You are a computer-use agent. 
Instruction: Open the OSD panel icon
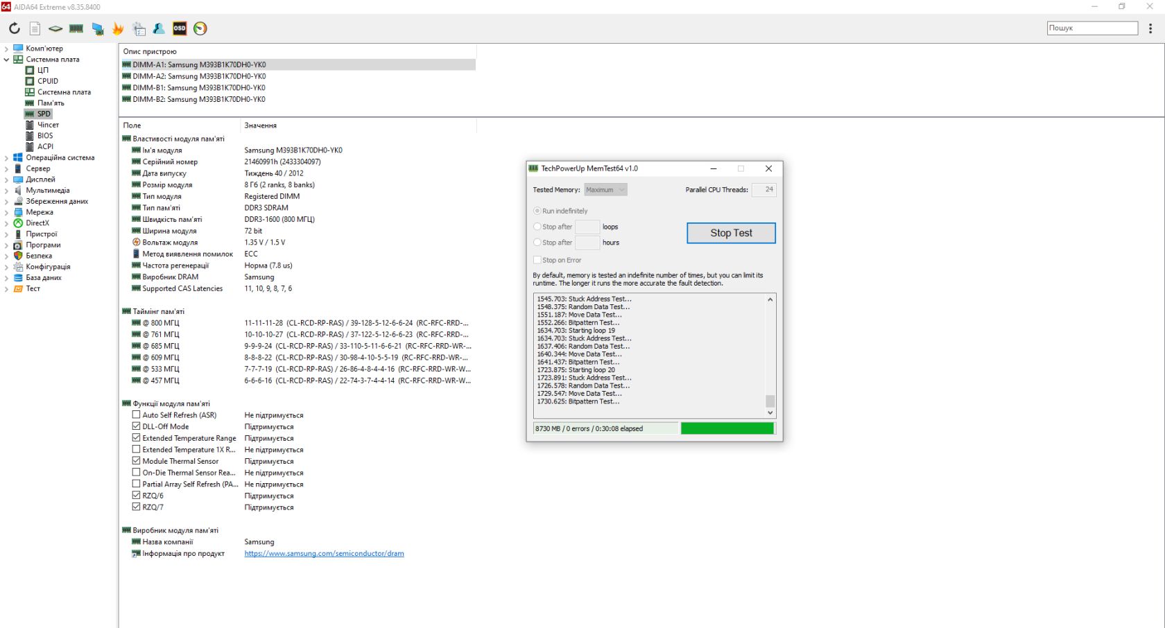(180, 28)
